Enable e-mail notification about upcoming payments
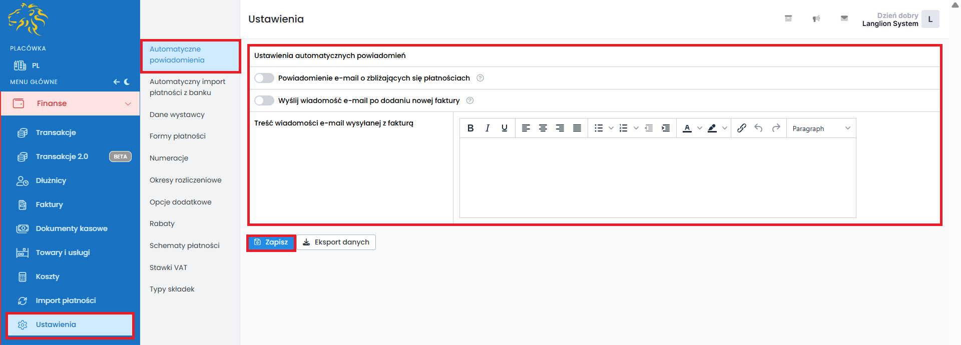Screen dimensions: 961x345 264,78
